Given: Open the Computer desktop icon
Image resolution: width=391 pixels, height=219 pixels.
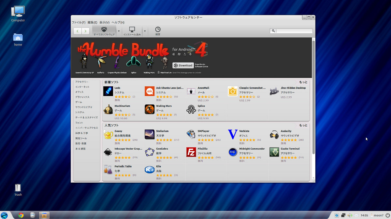Looking at the screenshot, I should tap(18, 12).
